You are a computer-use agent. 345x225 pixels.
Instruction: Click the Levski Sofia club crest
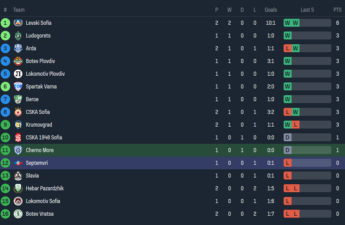(x=18, y=23)
